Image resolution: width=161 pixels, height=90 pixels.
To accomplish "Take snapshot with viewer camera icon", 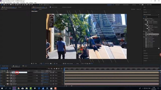I will click(x=51, y=63).
